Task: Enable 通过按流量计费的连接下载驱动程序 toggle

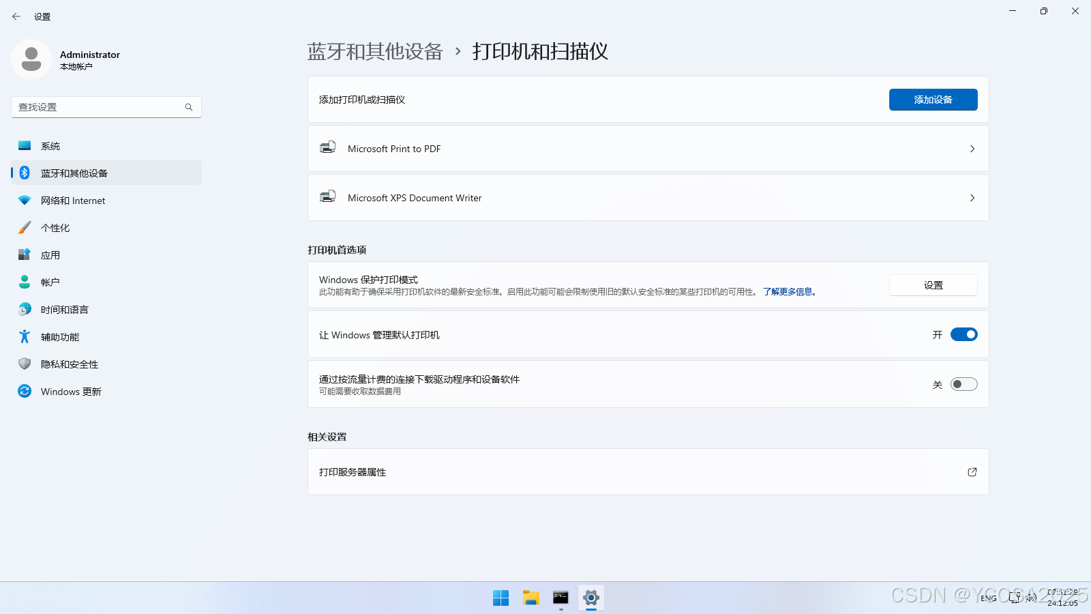Action: click(x=964, y=384)
